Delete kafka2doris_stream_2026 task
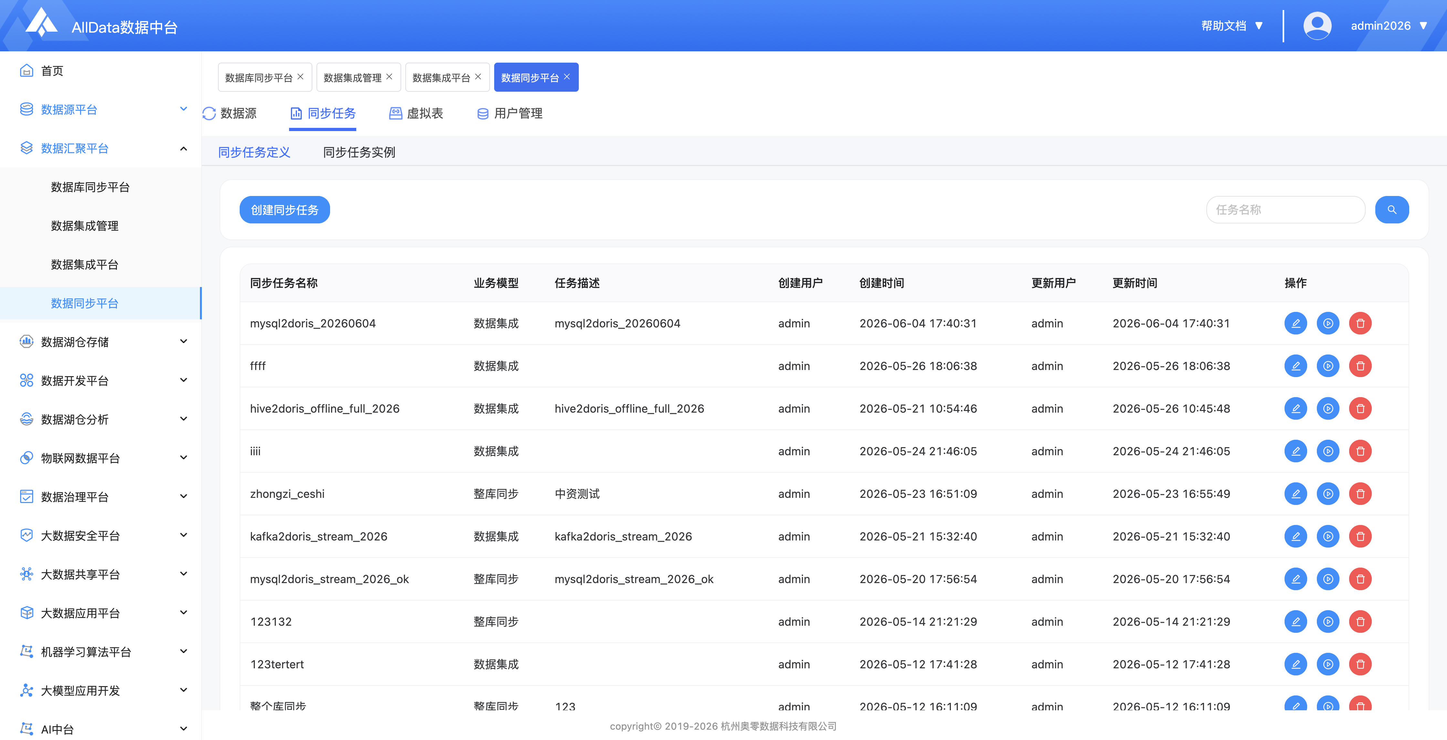 pyautogui.click(x=1360, y=537)
